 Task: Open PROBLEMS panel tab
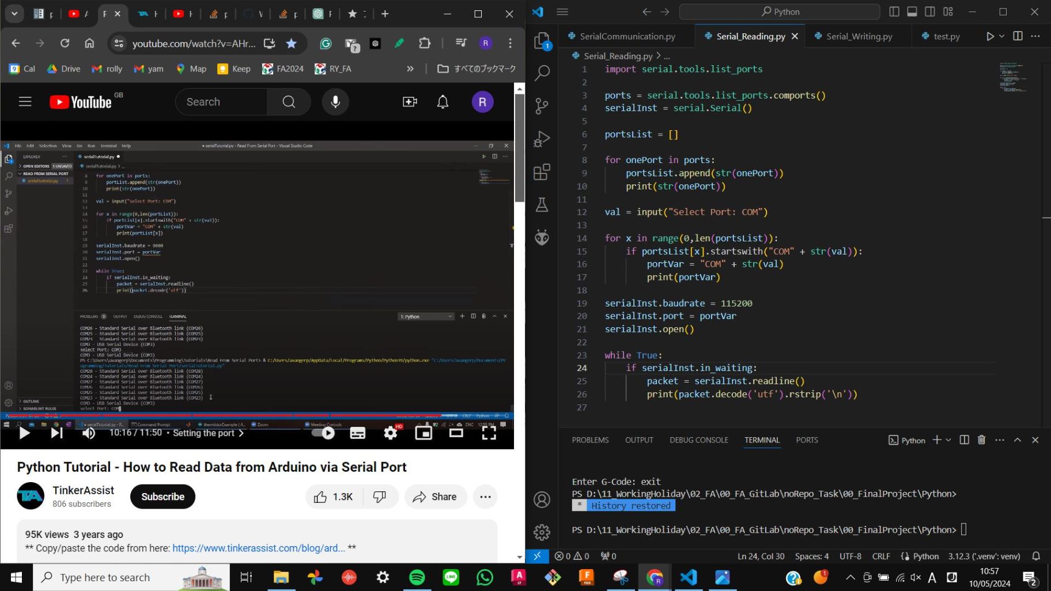pyautogui.click(x=590, y=440)
